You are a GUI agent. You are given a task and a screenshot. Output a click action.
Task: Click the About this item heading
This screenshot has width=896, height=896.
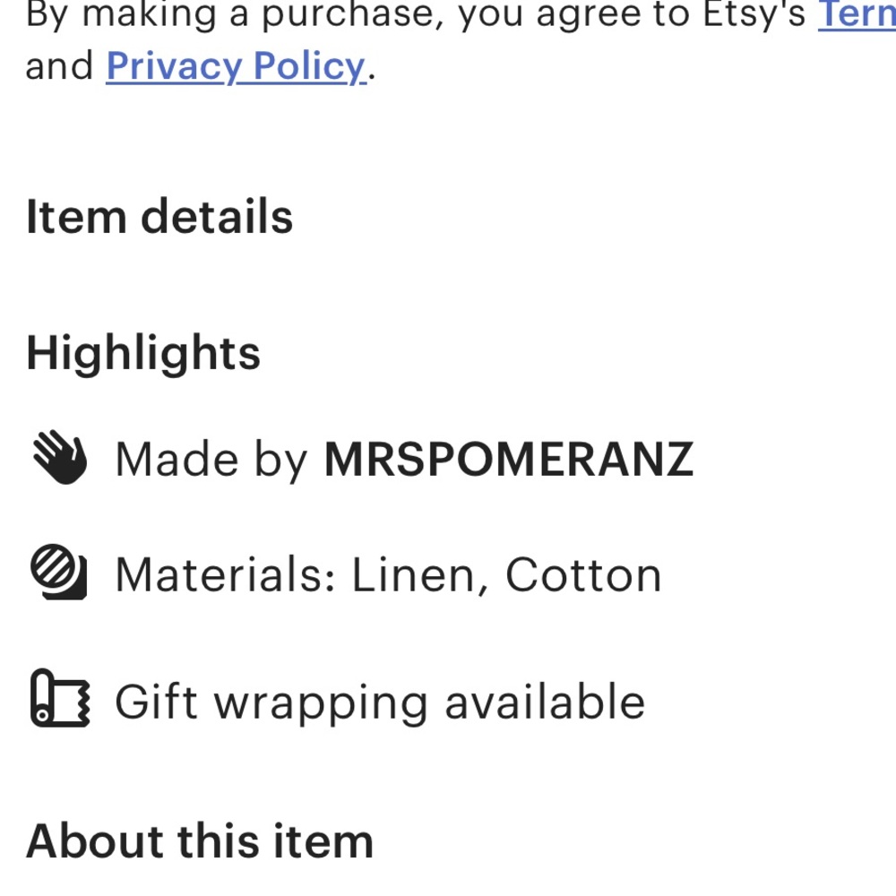[200, 841]
